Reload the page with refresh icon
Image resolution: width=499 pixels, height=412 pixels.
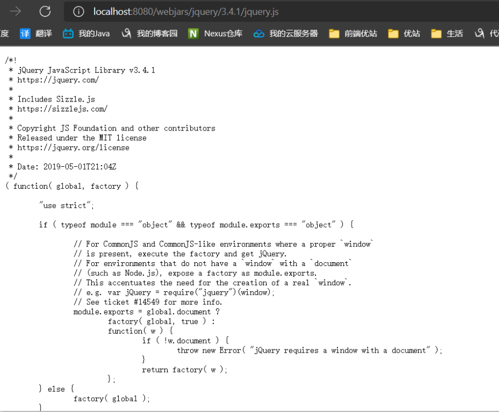45,12
